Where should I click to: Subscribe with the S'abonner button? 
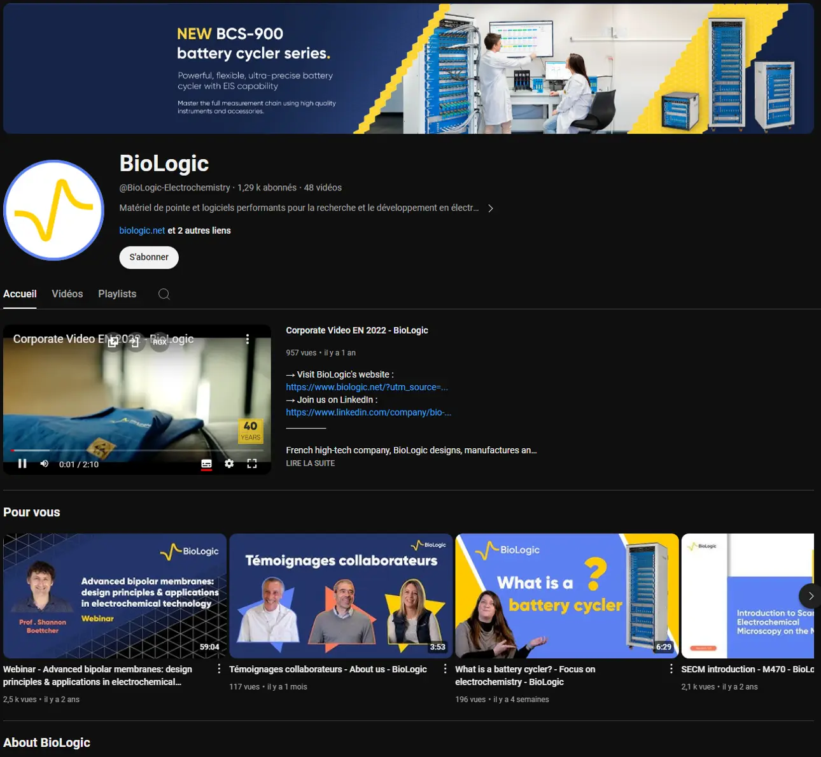click(x=149, y=257)
